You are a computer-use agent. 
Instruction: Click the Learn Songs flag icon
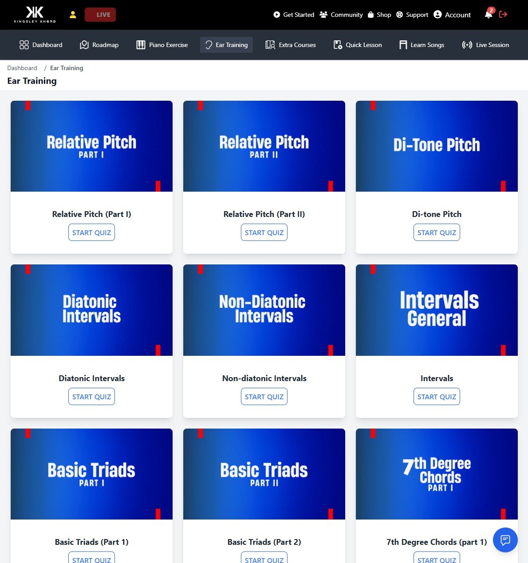tap(403, 44)
